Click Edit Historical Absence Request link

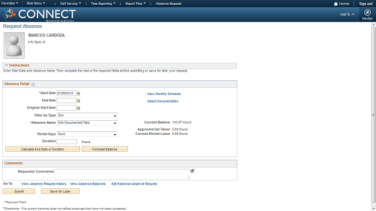[134, 183]
